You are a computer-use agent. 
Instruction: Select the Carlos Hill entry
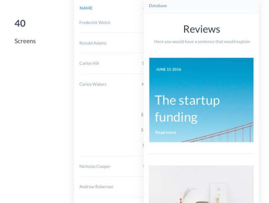(89, 63)
